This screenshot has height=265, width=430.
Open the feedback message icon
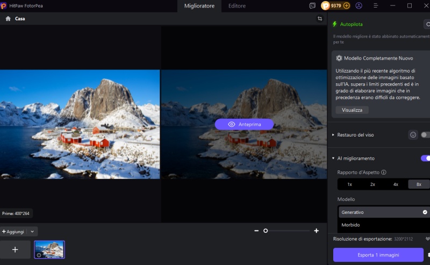(312, 6)
